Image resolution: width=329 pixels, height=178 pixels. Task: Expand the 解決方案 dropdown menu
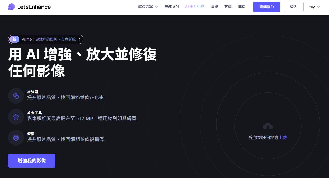coord(148,7)
